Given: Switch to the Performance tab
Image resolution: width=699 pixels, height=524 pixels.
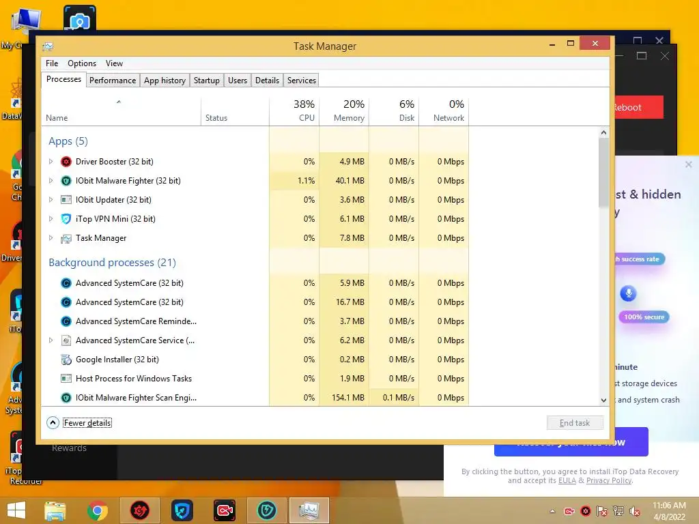Looking at the screenshot, I should [x=113, y=81].
